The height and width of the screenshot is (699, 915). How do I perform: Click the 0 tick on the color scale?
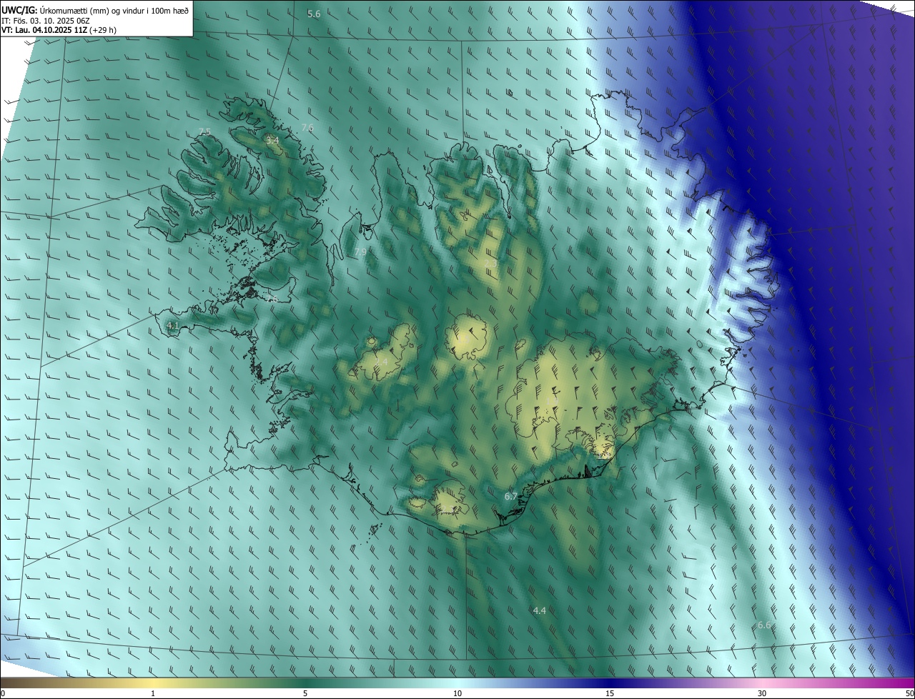coord(3,693)
